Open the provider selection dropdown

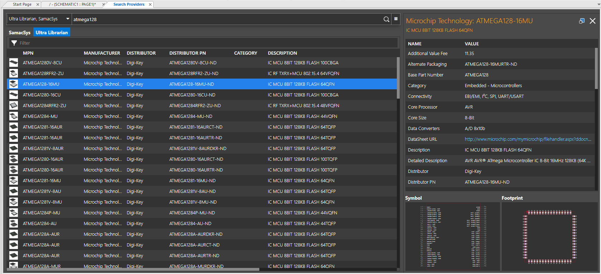tap(39, 19)
